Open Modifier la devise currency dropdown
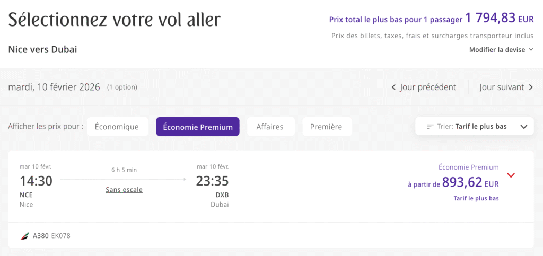The image size is (543, 256). pos(501,50)
